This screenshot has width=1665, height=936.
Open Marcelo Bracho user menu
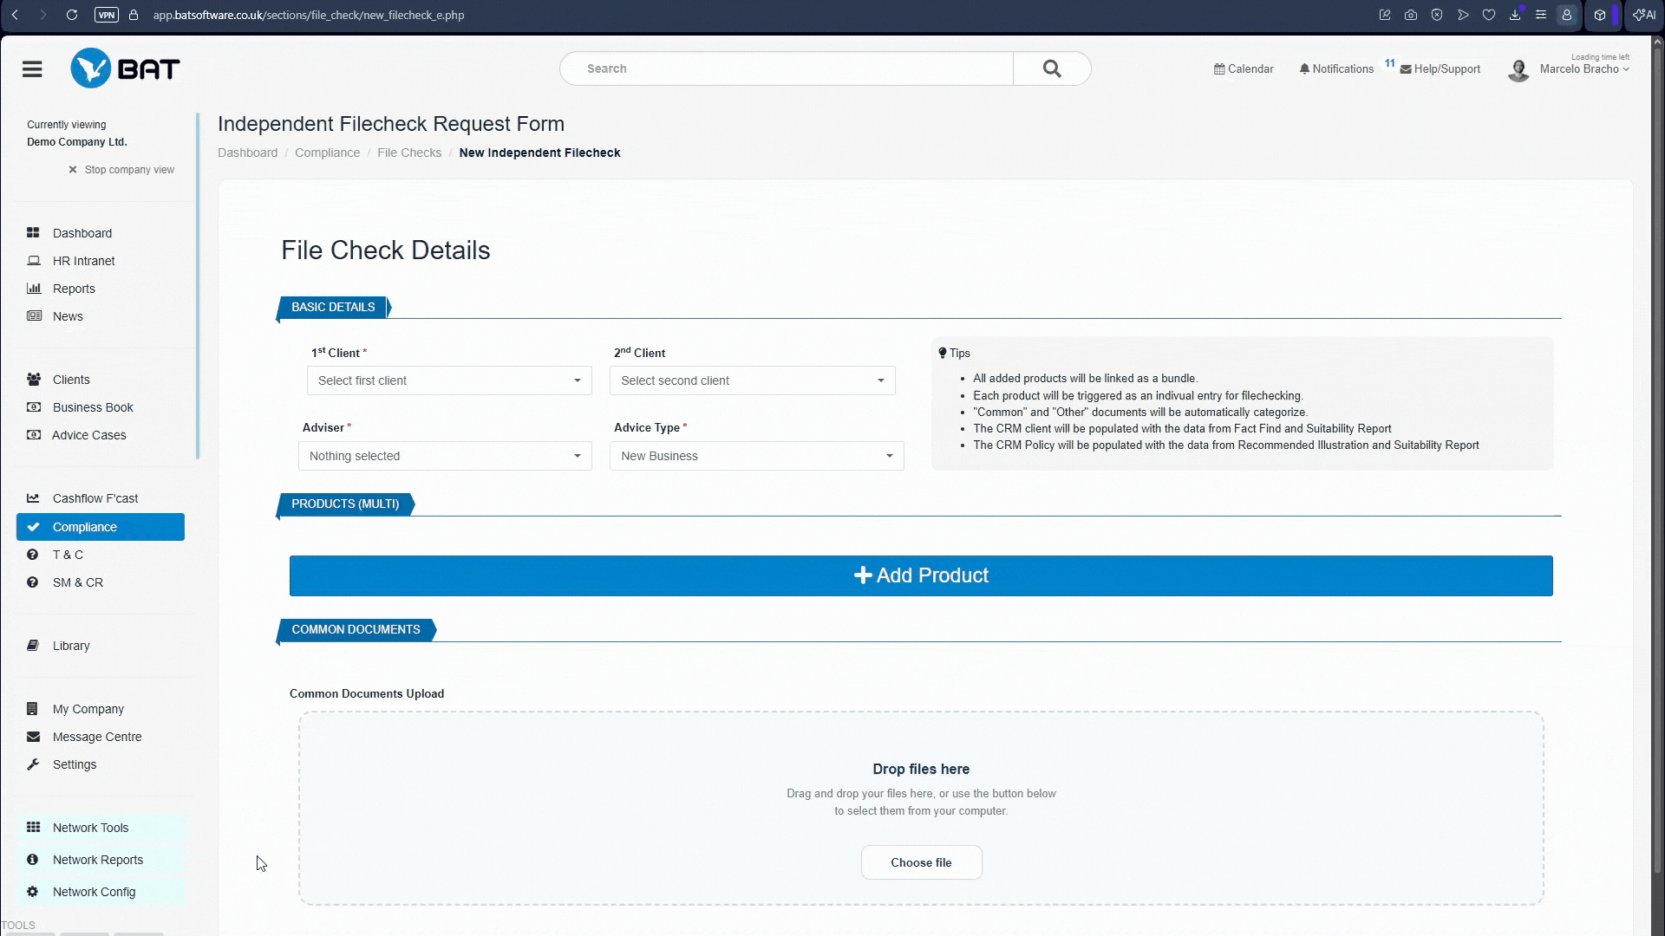pyautogui.click(x=1583, y=69)
